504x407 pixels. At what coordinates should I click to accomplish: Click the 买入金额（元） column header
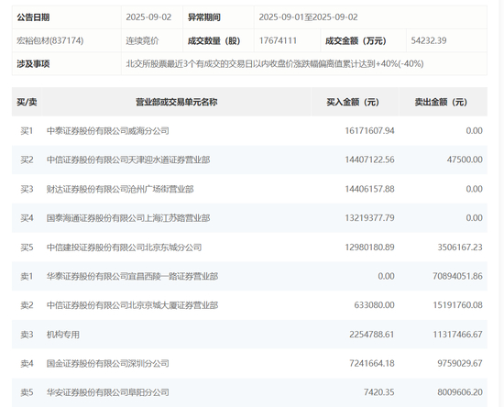tap(353, 103)
